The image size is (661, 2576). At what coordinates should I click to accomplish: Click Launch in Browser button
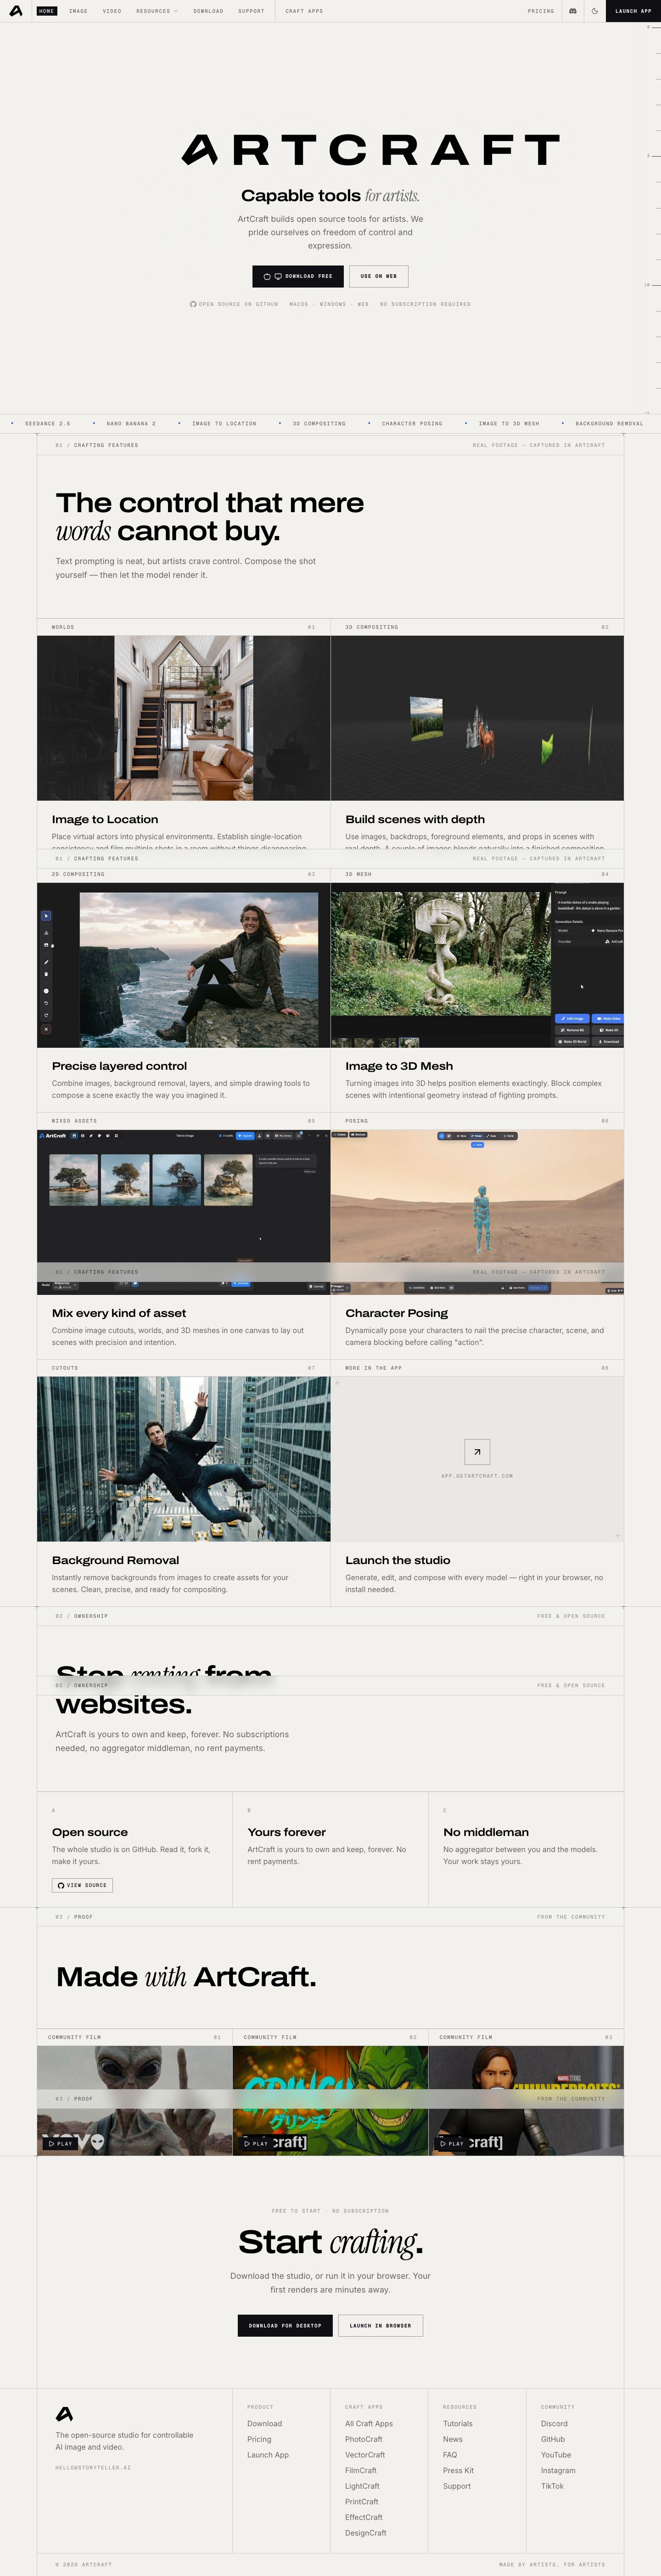380,2325
